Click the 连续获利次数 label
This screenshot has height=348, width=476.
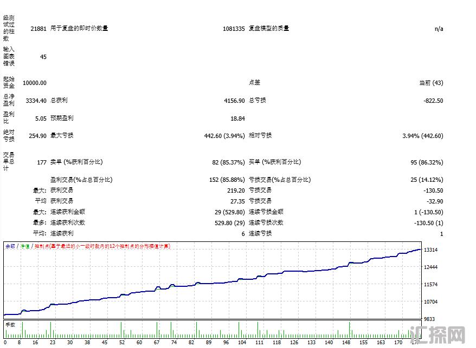click(x=68, y=223)
